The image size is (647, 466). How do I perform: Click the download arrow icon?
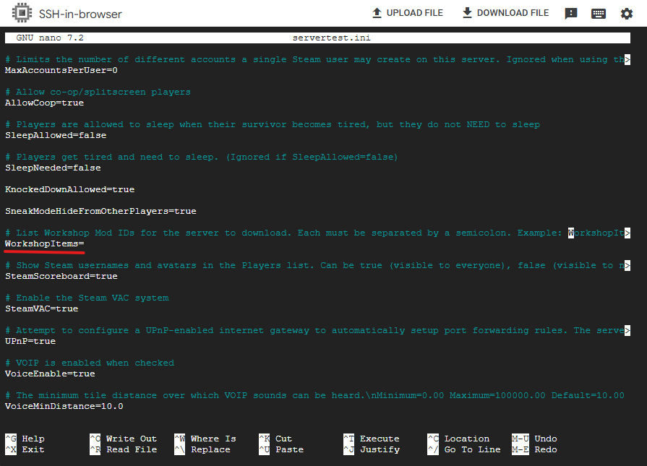coord(467,13)
